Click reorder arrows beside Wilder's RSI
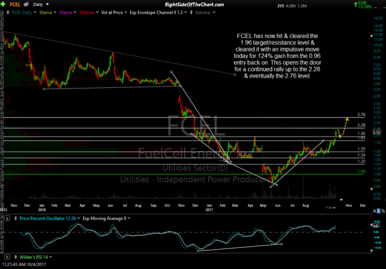386x269 pixels. point(16,257)
